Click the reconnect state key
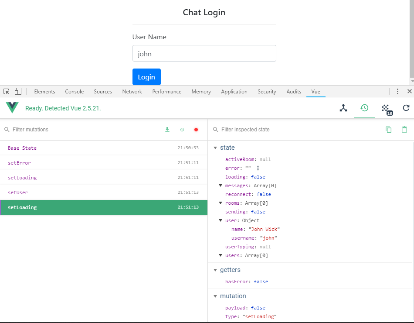 coord(238,194)
